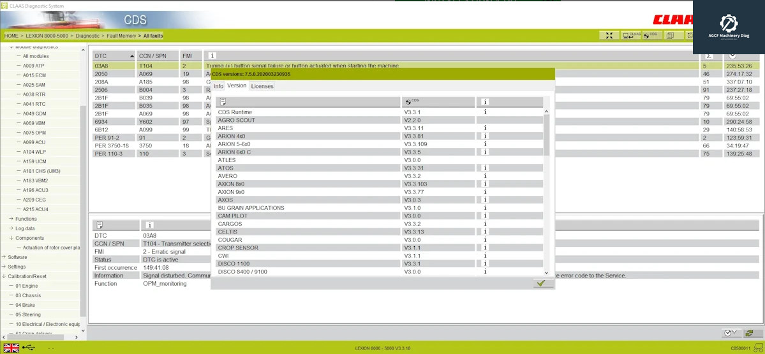Open info icon for the ARION 4x0 row
The height and width of the screenshot is (354, 765).
pos(485,136)
